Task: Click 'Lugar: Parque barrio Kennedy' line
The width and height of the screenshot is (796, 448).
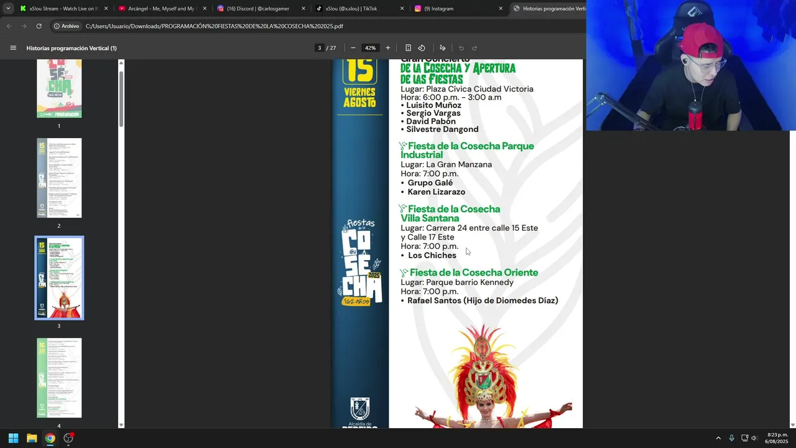Action: [x=457, y=282]
